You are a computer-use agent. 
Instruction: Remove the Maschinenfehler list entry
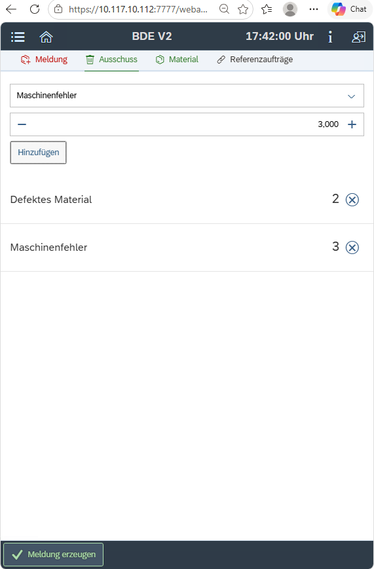click(x=352, y=248)
